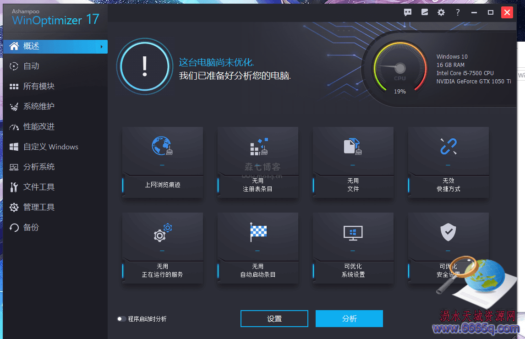Viewport: 525px width, 339px height.
Task: Click the gear icon for 管理工具
Action: tap(14, 208)
